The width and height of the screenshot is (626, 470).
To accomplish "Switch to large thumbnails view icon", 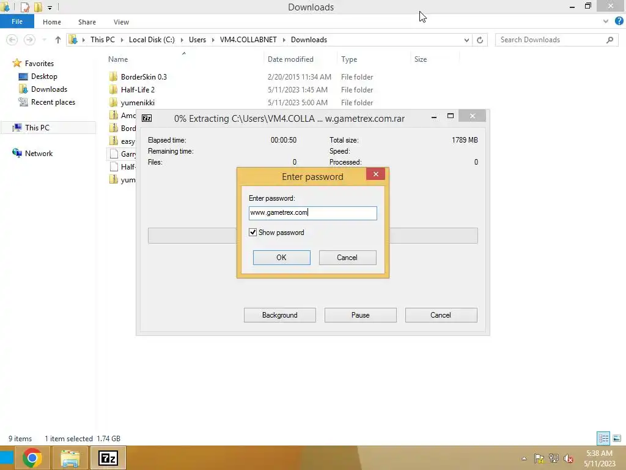I will (x=617, y=438).
